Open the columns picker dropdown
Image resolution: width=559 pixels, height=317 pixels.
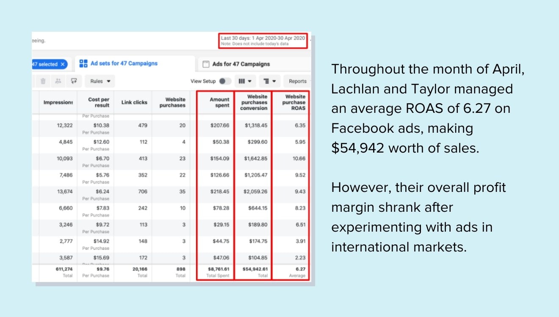[245, 81]
